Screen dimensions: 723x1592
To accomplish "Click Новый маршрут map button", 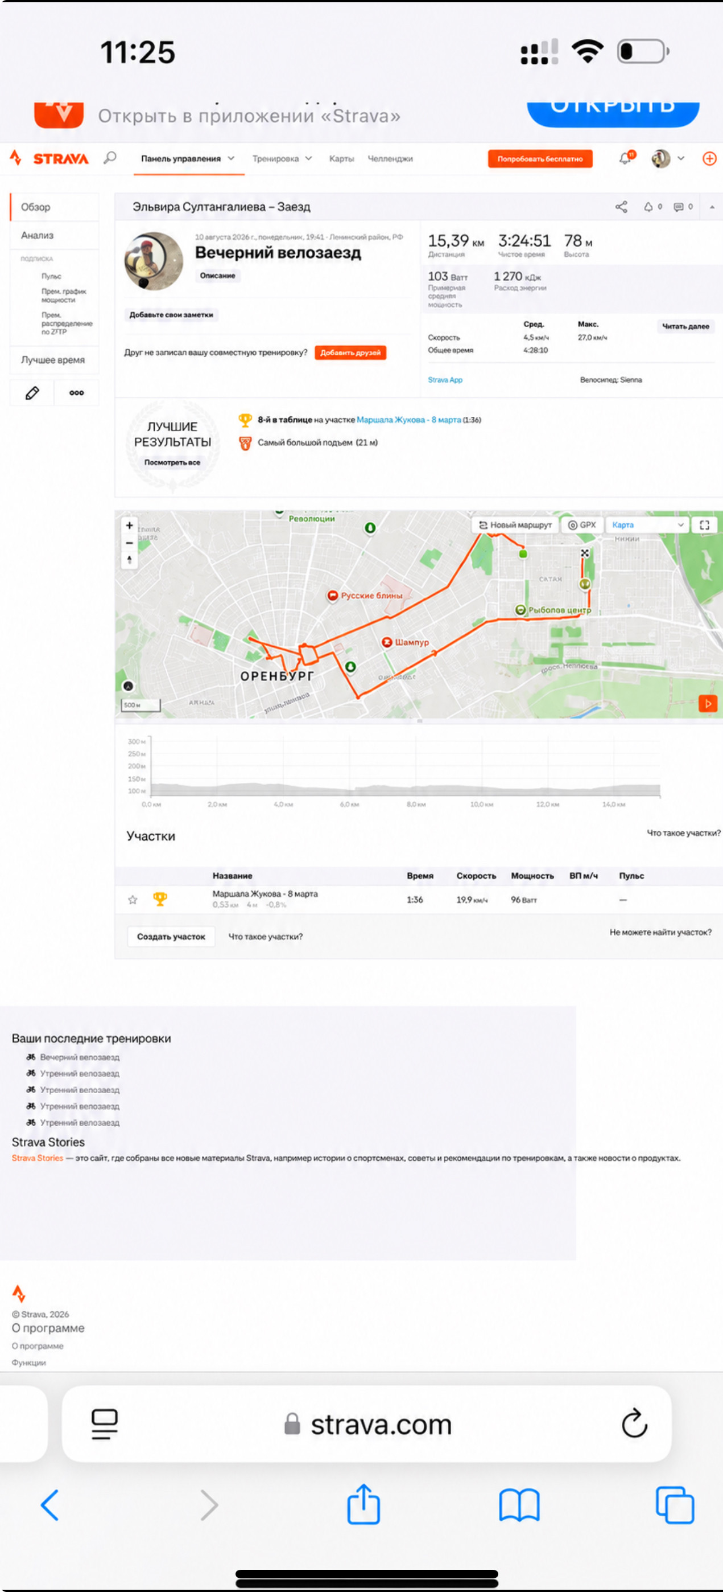I will (x=515, y=525).
